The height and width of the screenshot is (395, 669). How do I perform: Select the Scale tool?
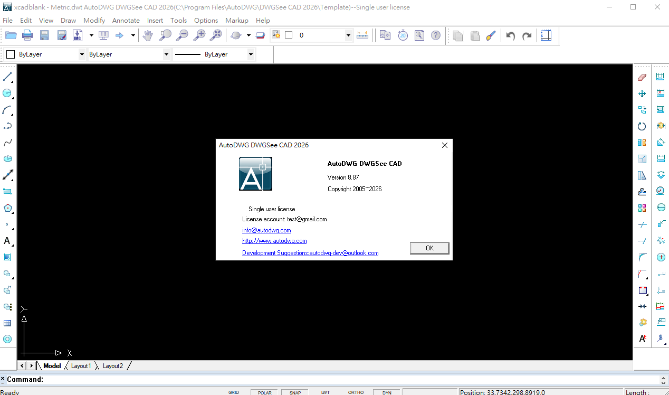tap(642, 159)
